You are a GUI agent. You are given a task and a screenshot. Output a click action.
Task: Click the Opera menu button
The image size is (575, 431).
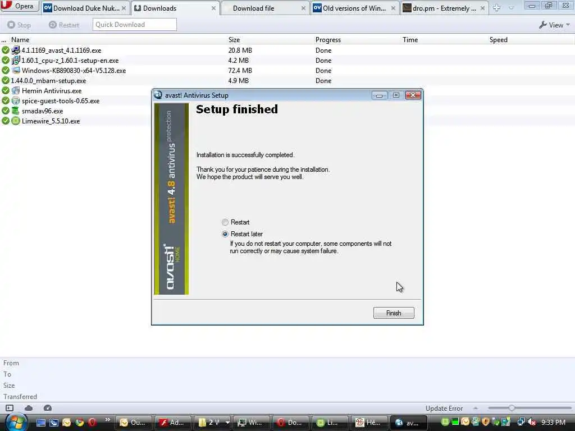(19, 6)
